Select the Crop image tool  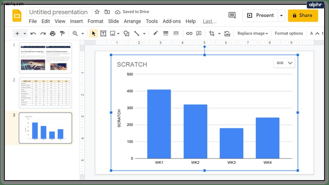pos(211,34)
